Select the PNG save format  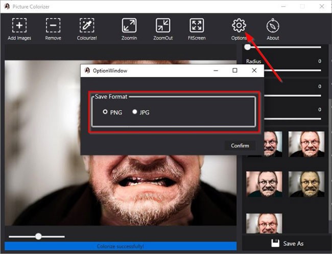click(105, 112)
